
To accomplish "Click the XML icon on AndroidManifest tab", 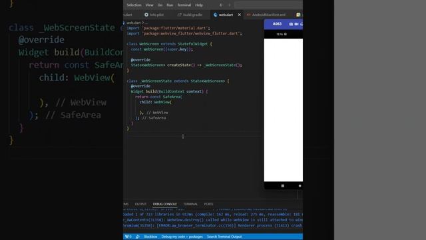I will pos(248,15).
